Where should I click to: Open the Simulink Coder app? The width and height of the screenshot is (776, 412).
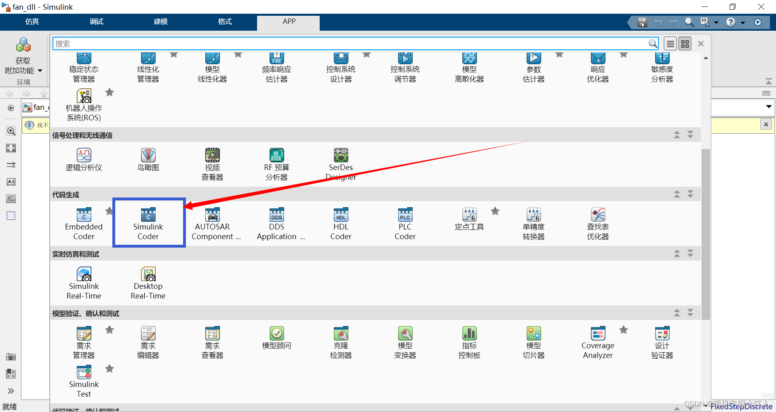(x=148, y=223)
